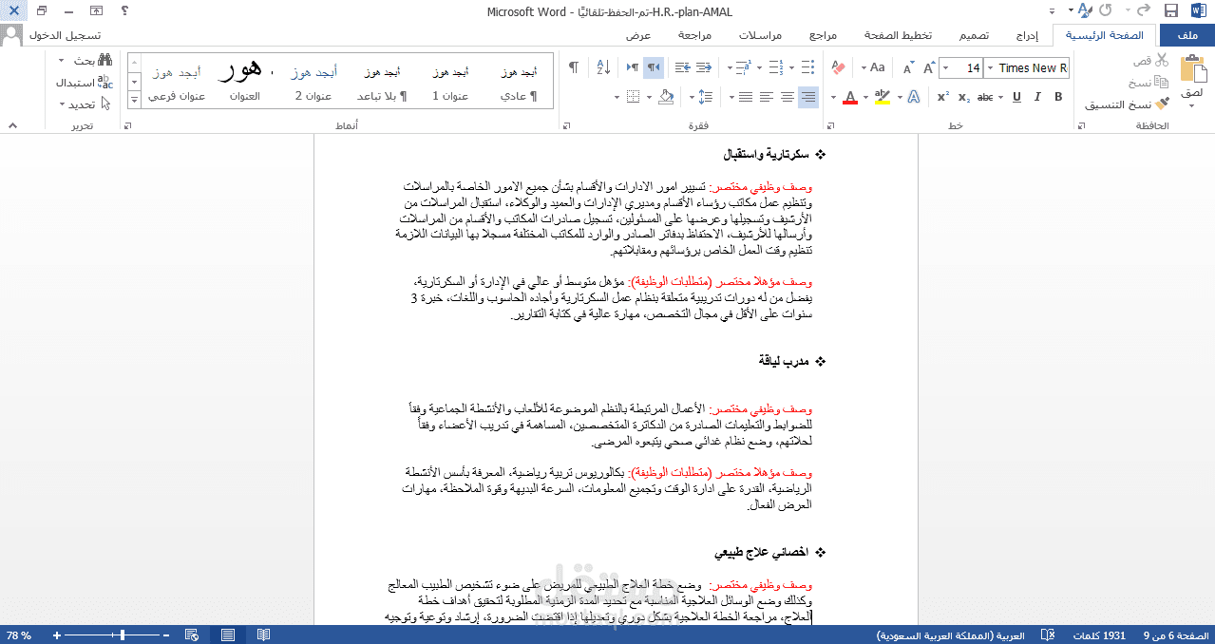Switch to Mailings (مراسلات) tab
Image resolution: width=1215 pixels, height=644 pixels.
[760, 35]
